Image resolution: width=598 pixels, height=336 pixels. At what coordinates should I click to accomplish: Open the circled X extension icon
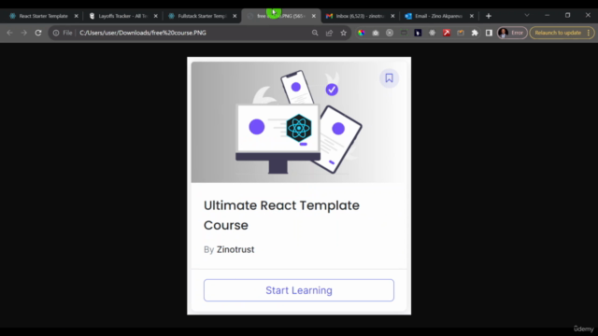click(390, 33)
